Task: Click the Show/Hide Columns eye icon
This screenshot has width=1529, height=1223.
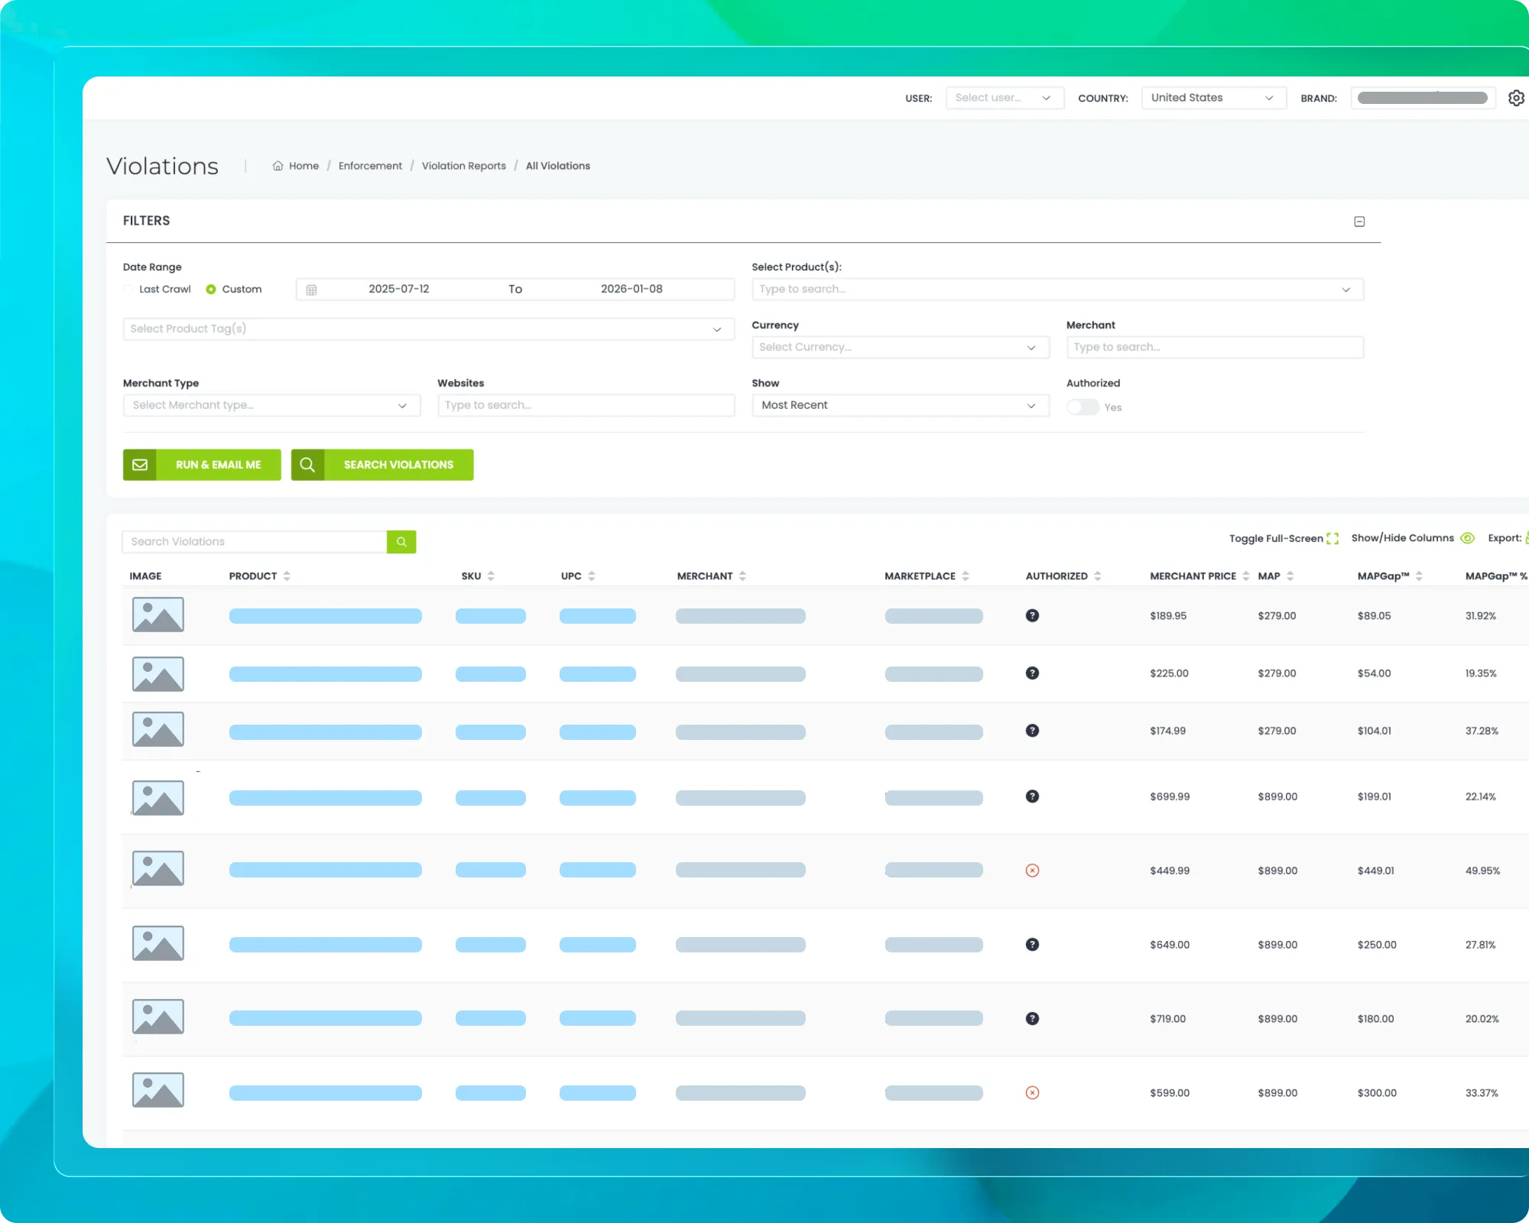Action: tap(1467, 538)
